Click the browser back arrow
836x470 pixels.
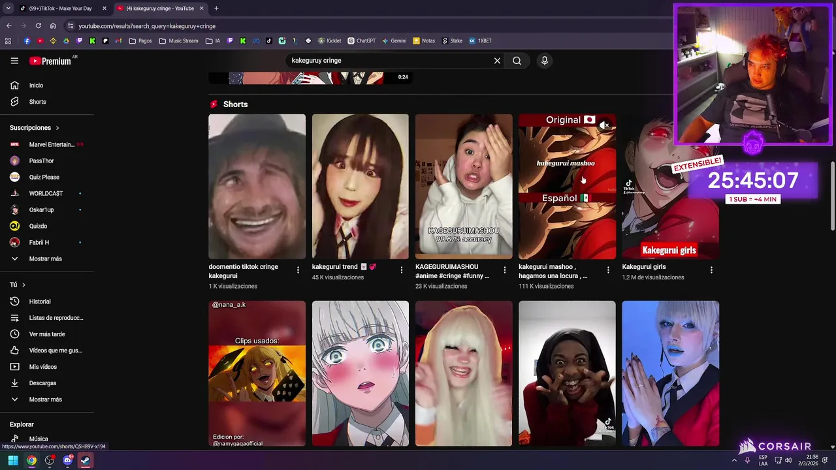click(8, 26)
